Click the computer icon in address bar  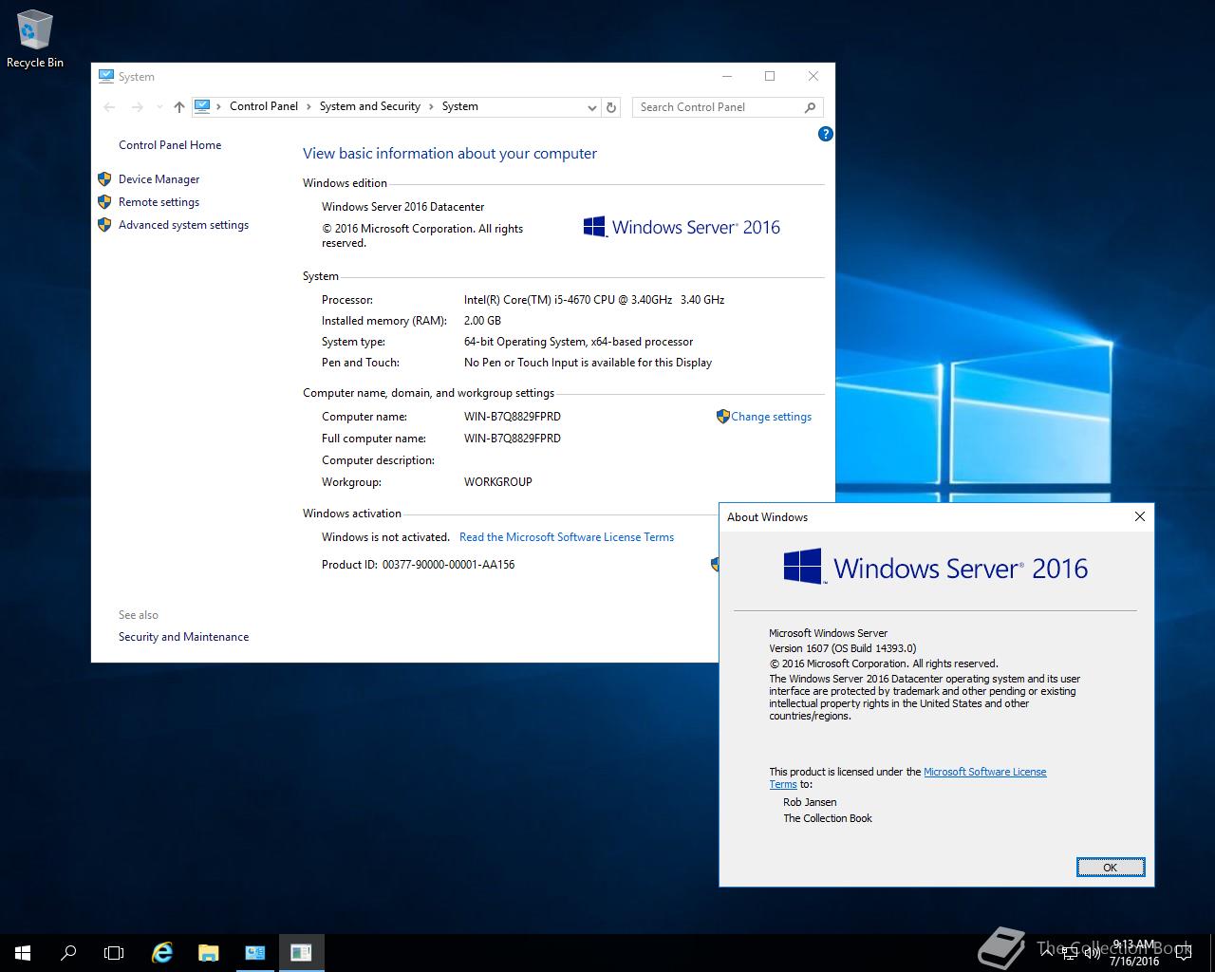tap(202, 106)
